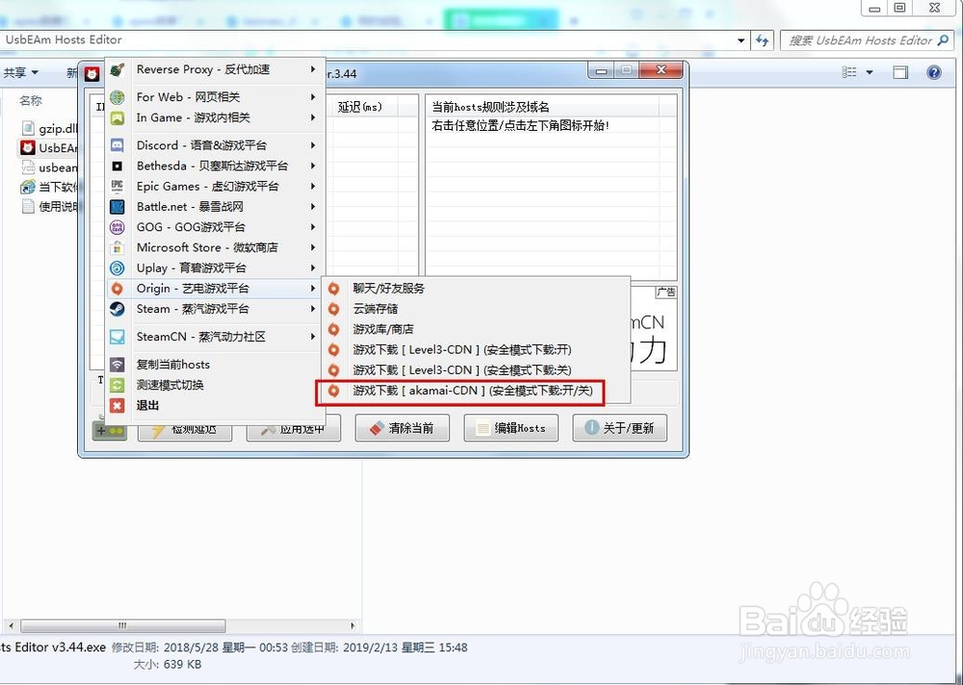Click the Origin icon beside akamai-CDN
The image size is (963, 685).
333,391
